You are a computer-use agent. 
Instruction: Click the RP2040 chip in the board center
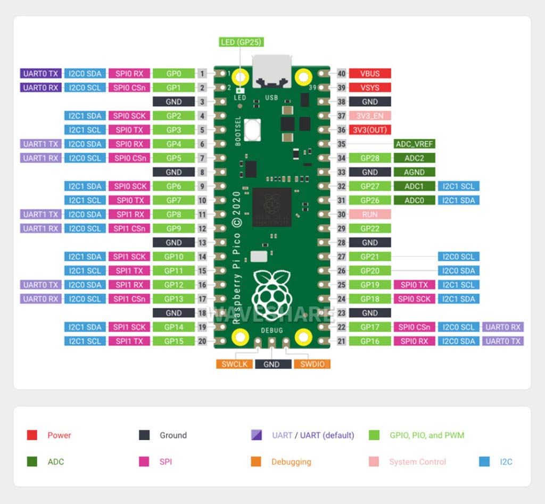click(x=272, y=207)
